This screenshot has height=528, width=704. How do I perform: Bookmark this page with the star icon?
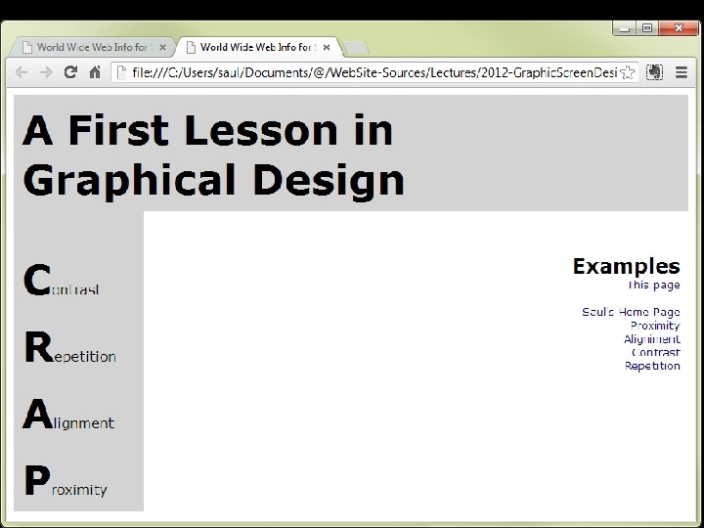627,72
